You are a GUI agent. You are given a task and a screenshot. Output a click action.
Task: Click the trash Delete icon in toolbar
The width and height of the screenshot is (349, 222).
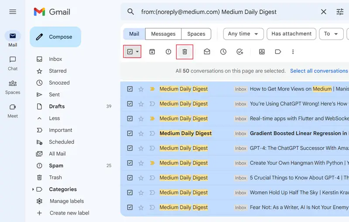click(x=185, y=52)
